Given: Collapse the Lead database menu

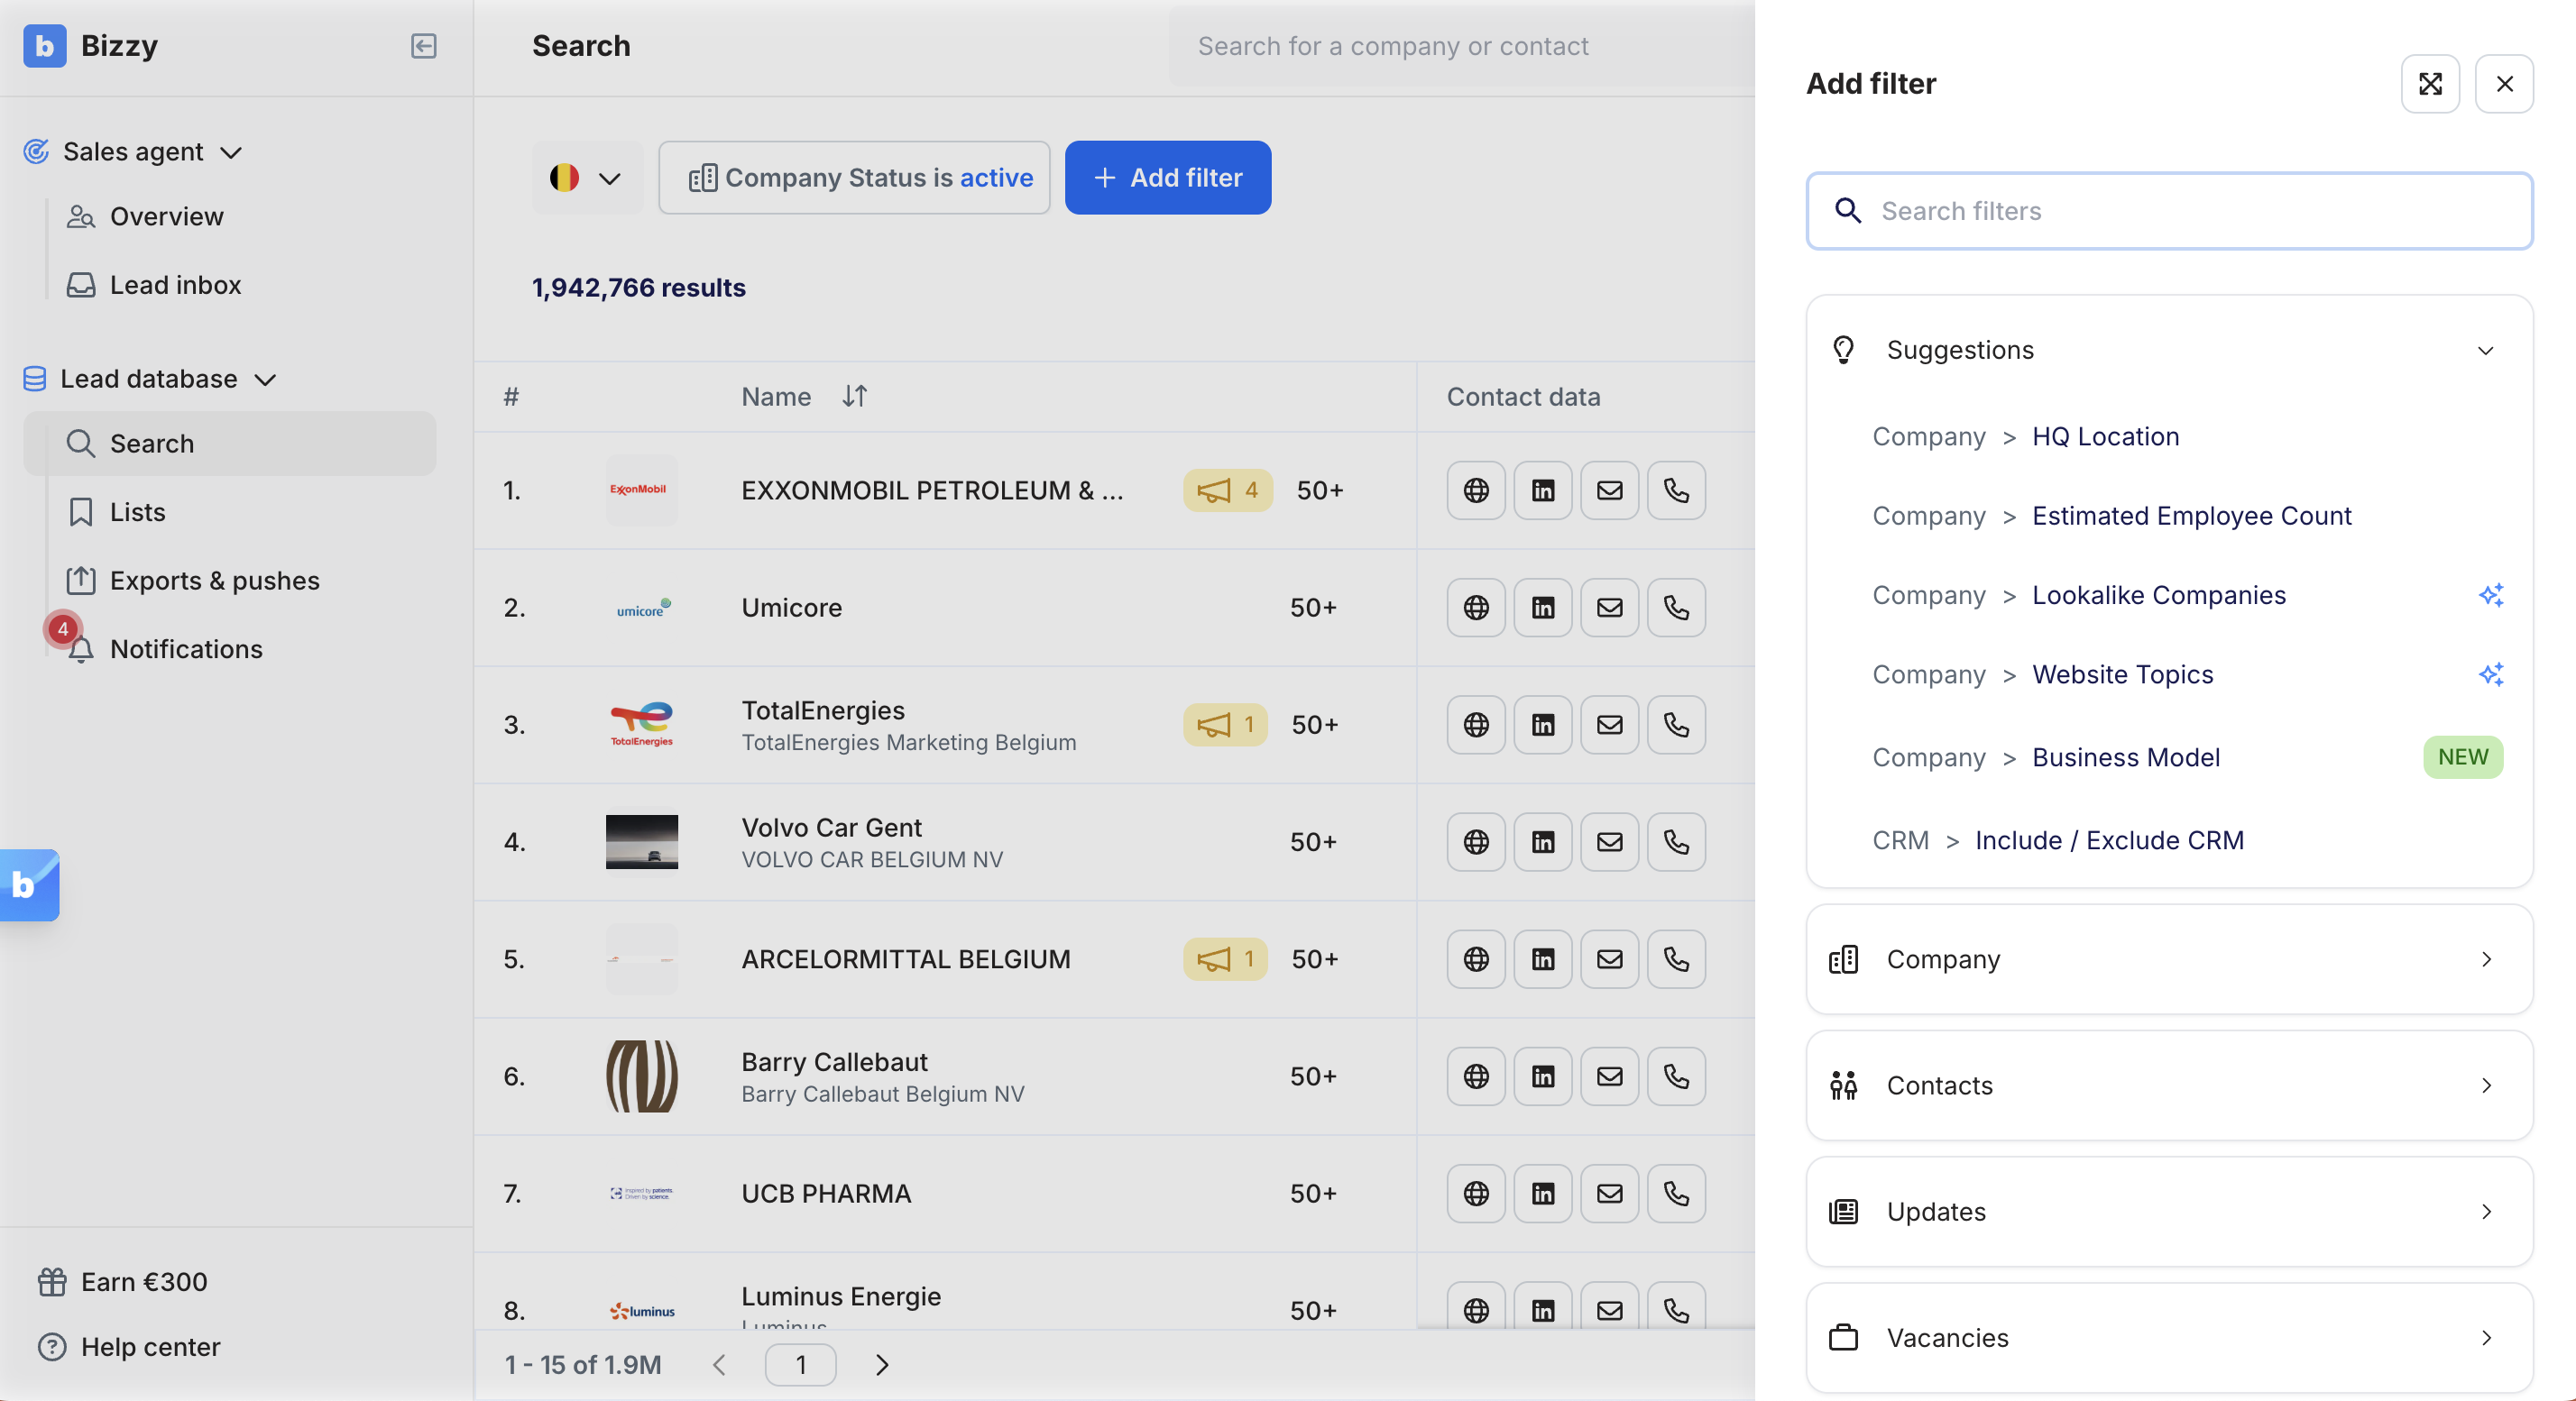Looking at the screenshot, I should pos(265,380).
